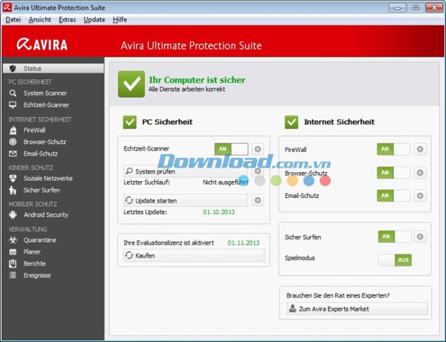446x342 pixels.
Task: Click the Soziale Netzwerke icon
Action: (13, 178)
